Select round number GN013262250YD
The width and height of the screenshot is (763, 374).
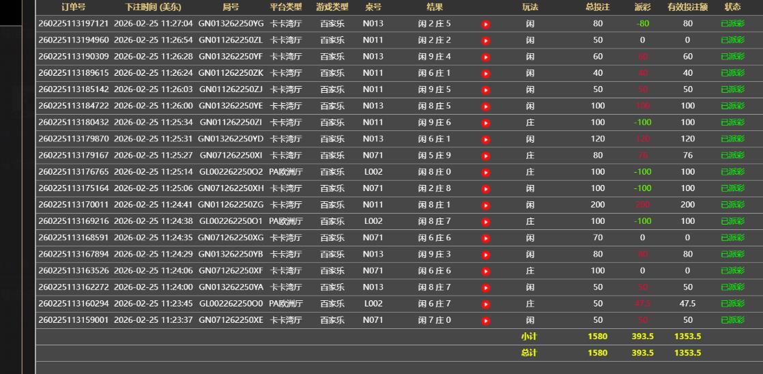coord(230,139)
